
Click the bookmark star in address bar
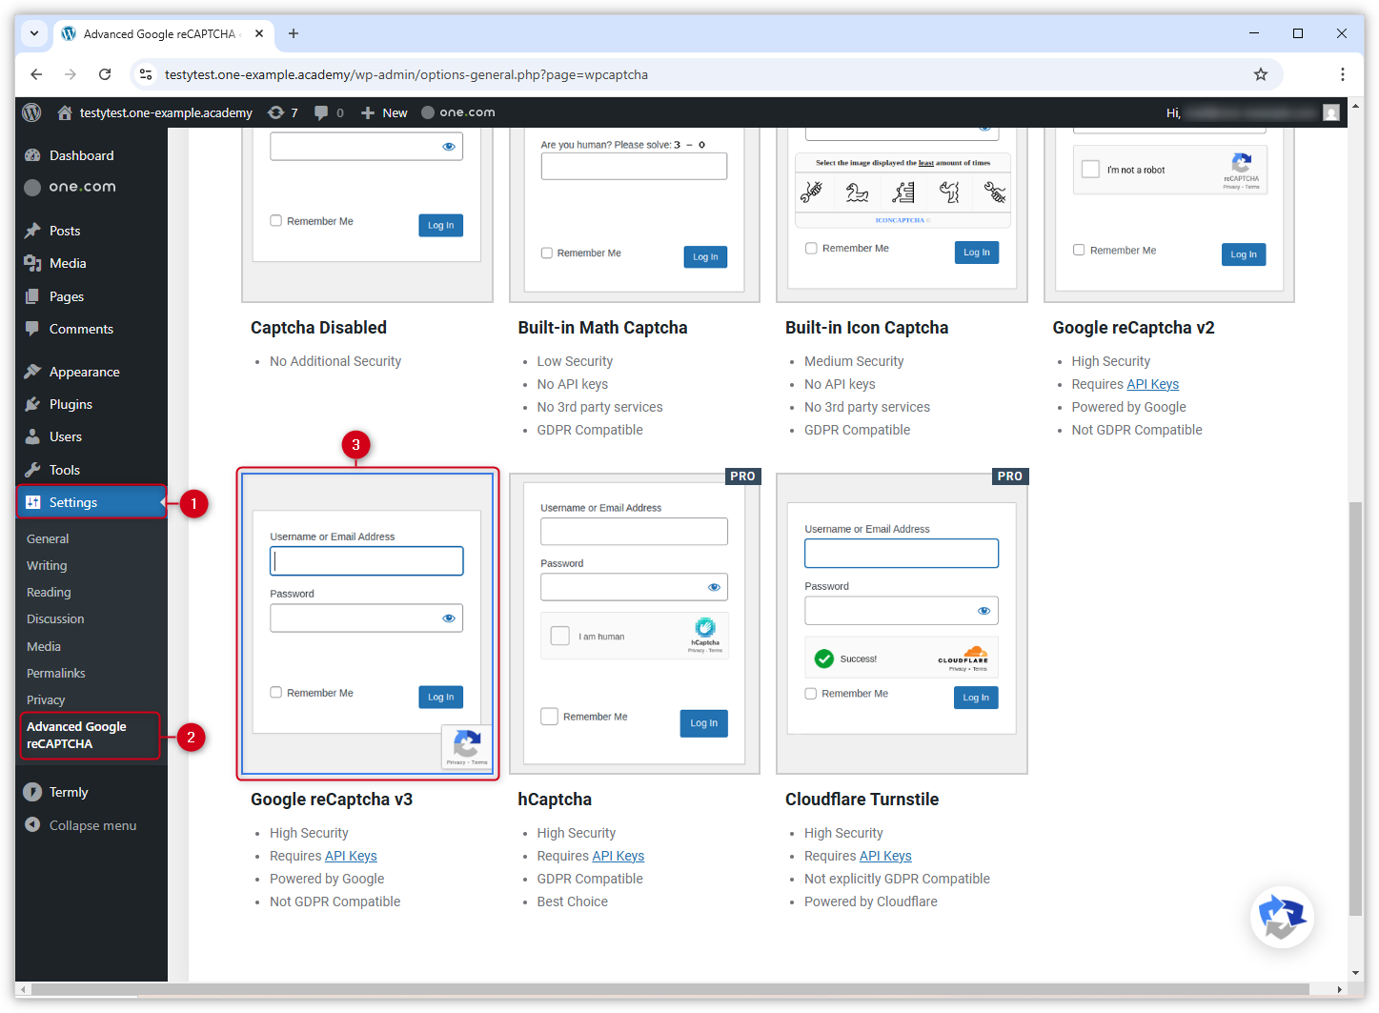tap(1260, 74)
